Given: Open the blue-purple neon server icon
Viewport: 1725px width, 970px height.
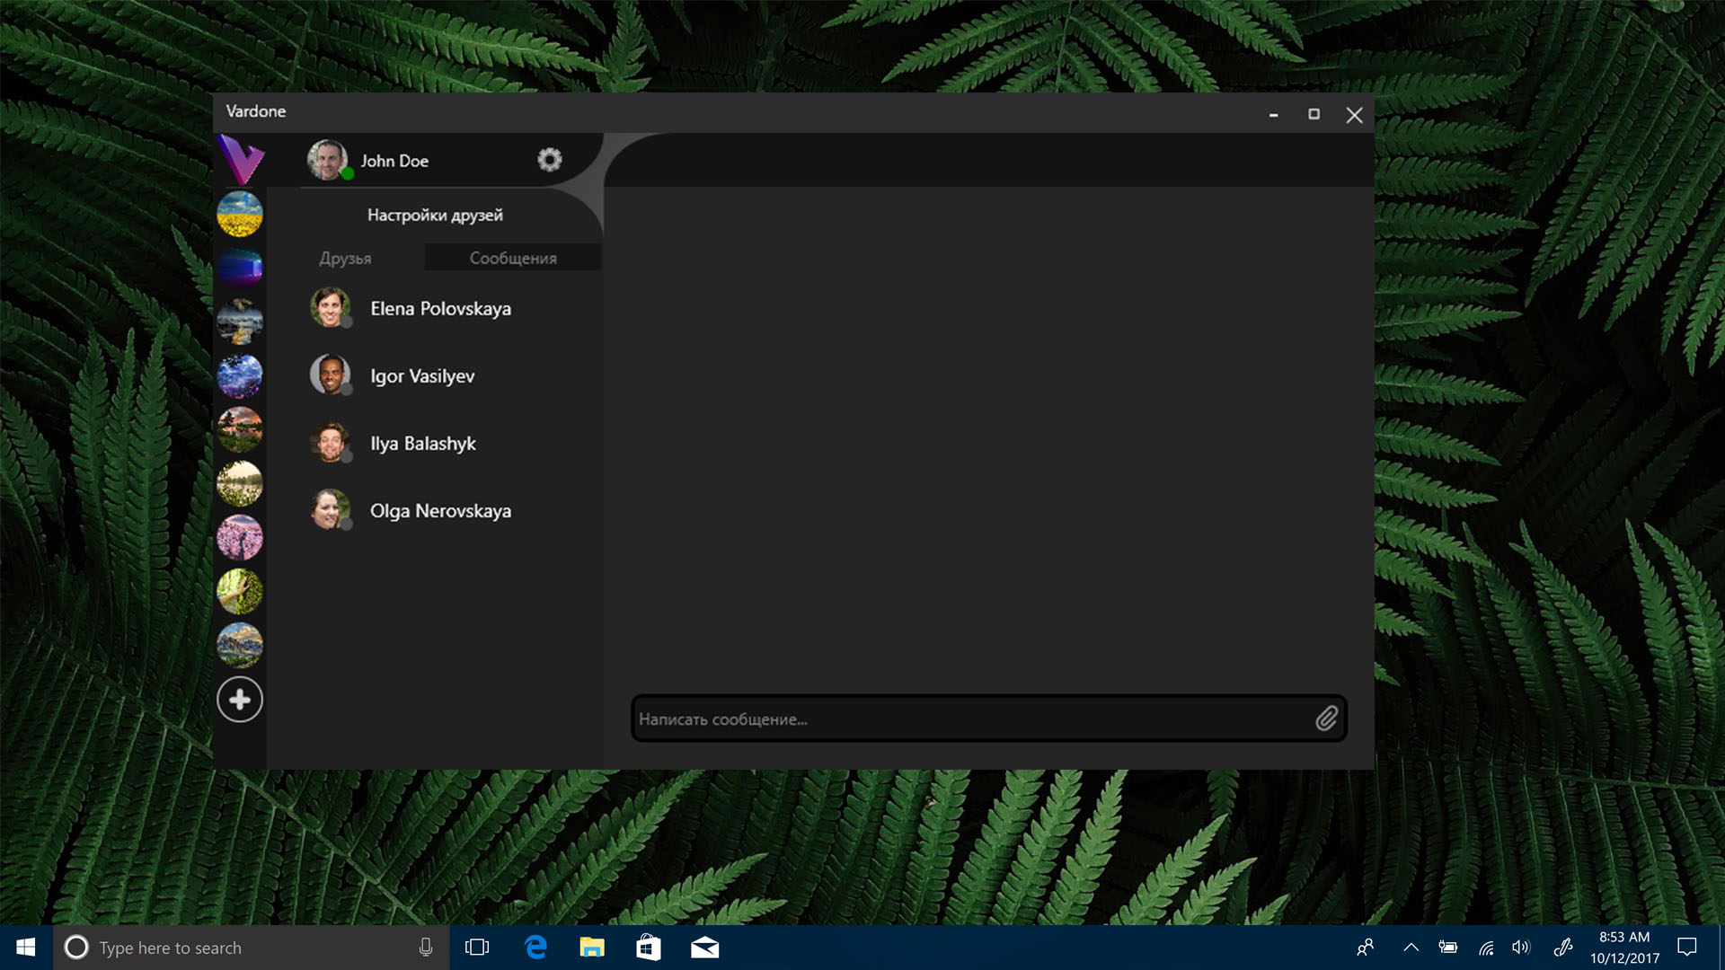Looking at the screenshot, I should point(240,268).
